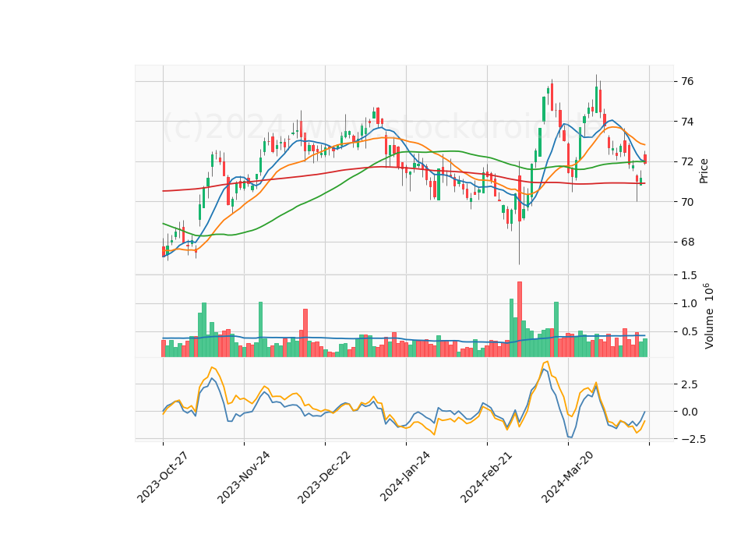The width and height of the screenshot is (748, 538).
Task: Select the Volume axis title
Action: pos(708,316)
